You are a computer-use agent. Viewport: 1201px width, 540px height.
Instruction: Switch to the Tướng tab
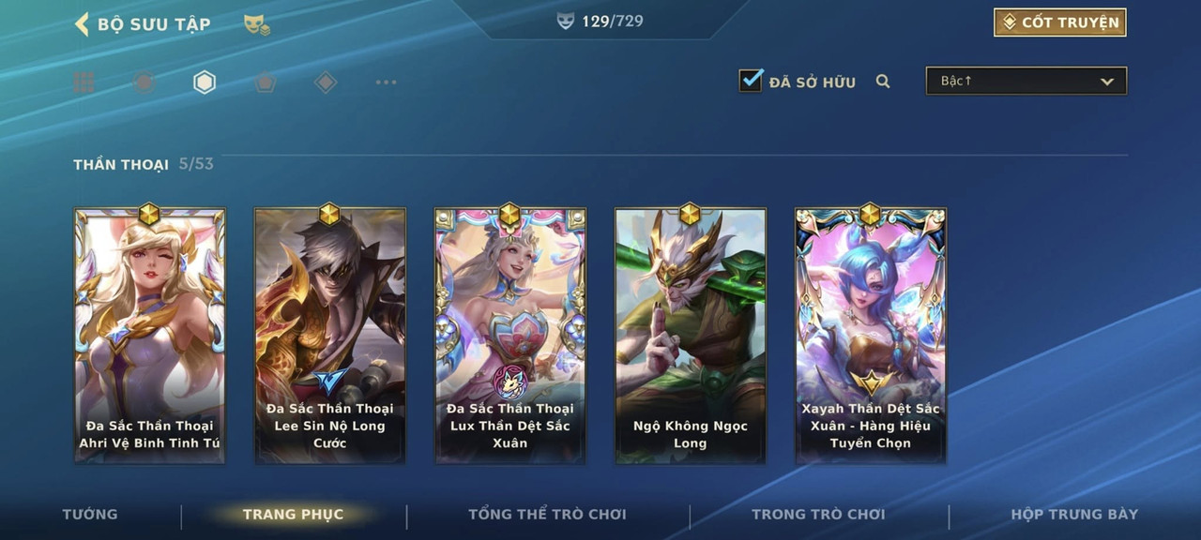point(90,515)
